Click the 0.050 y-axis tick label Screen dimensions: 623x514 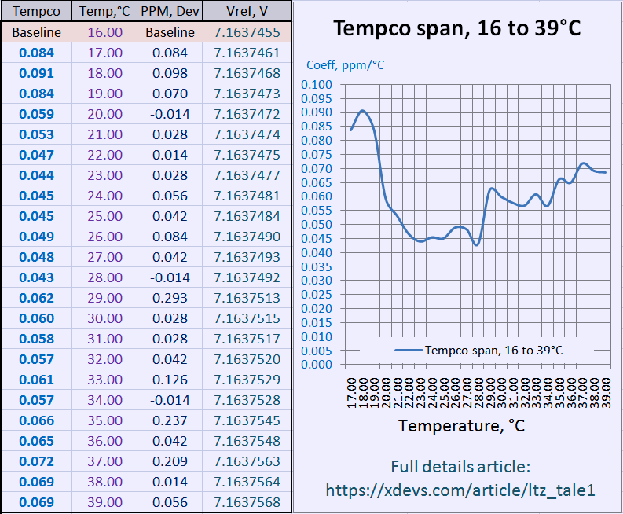pyautogui.click(x=317, y=225)
